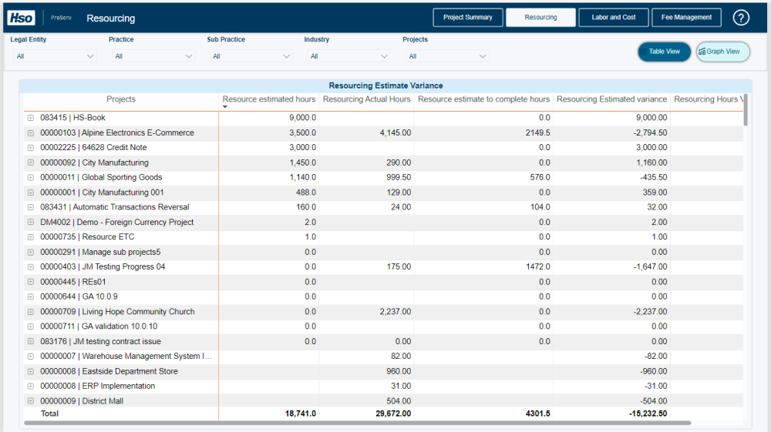Expand Living Hope Community Church row

tap(31, 312)
